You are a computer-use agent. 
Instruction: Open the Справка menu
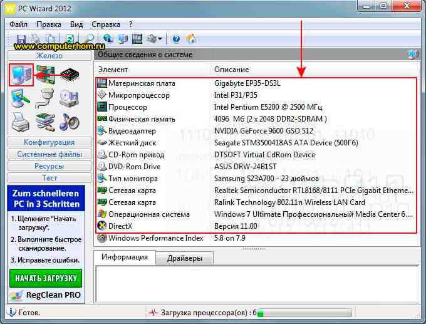[106, 24]
